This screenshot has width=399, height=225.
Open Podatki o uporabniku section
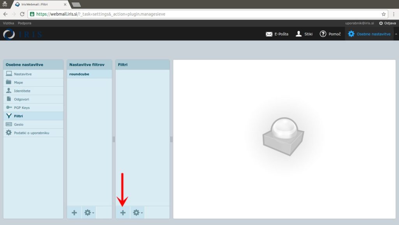31,133
